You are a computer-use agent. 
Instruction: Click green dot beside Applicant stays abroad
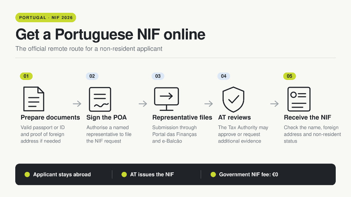(27, 174)
